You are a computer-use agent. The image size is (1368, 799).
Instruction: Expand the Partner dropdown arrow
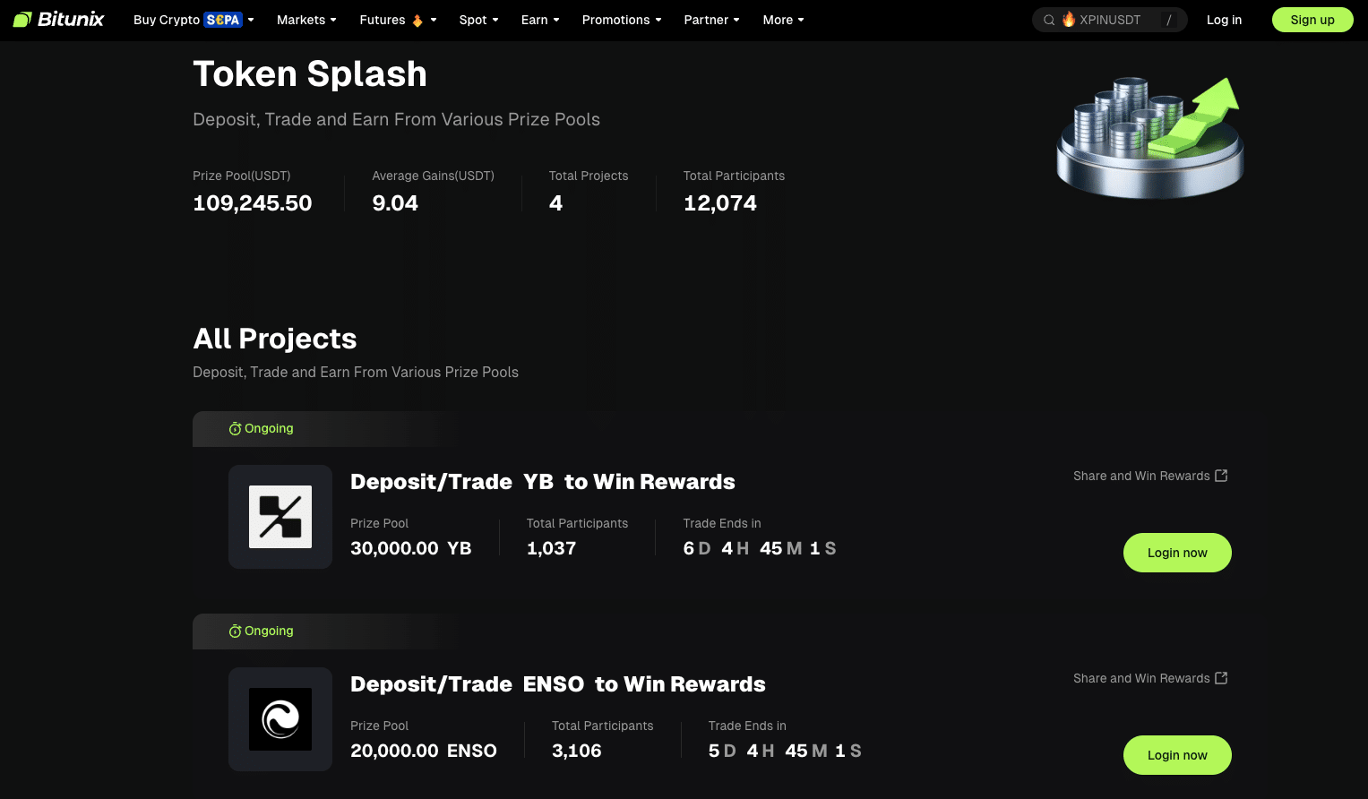pos(736,20)
